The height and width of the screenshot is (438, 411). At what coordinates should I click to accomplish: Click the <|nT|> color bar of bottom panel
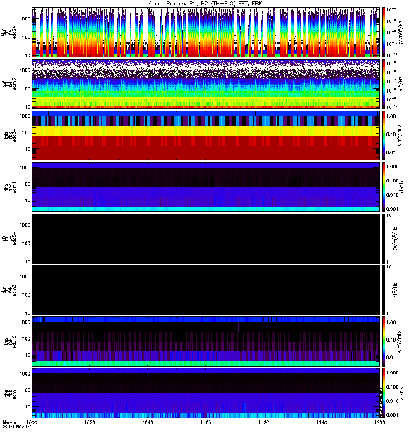384,393
